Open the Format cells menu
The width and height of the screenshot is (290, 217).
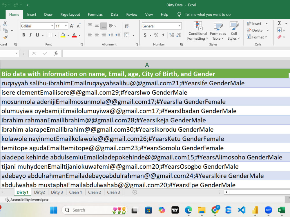coord(257,37)
